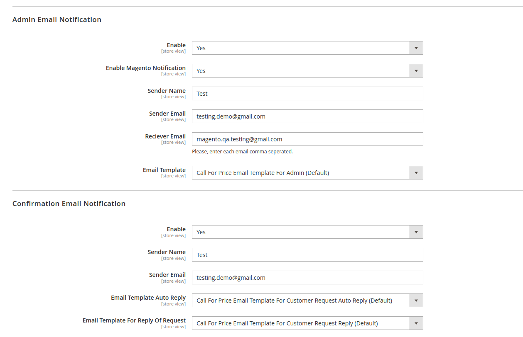Click the Confirmation Email Notification section heading
Screen dimensions: 523x337
coord(69,204)
